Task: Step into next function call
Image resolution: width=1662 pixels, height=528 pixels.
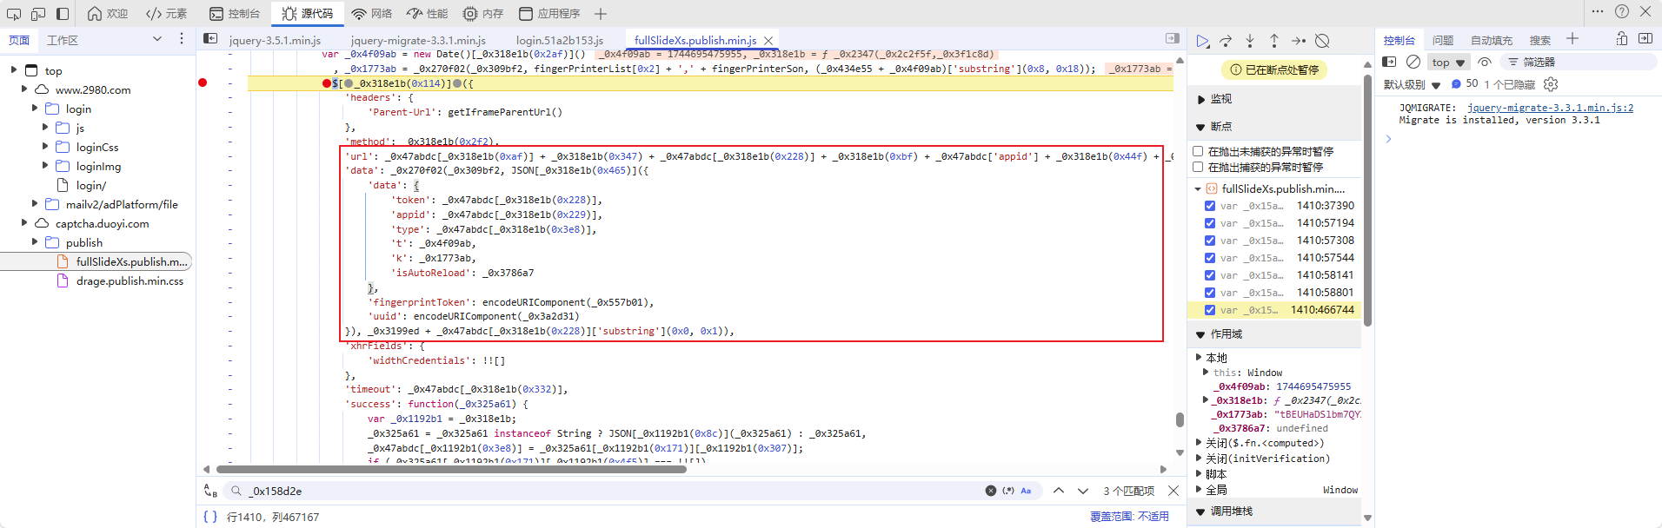Action: (x=1250, y=41)
